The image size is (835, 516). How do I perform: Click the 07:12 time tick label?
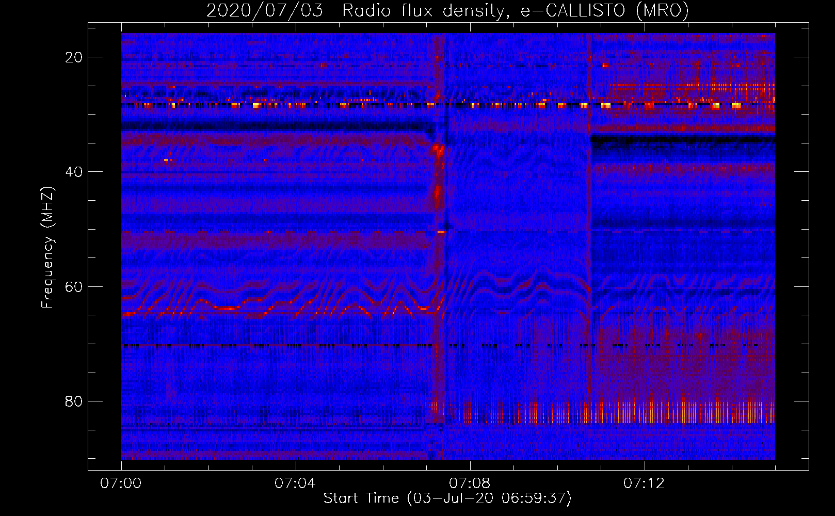click(644, 483)
